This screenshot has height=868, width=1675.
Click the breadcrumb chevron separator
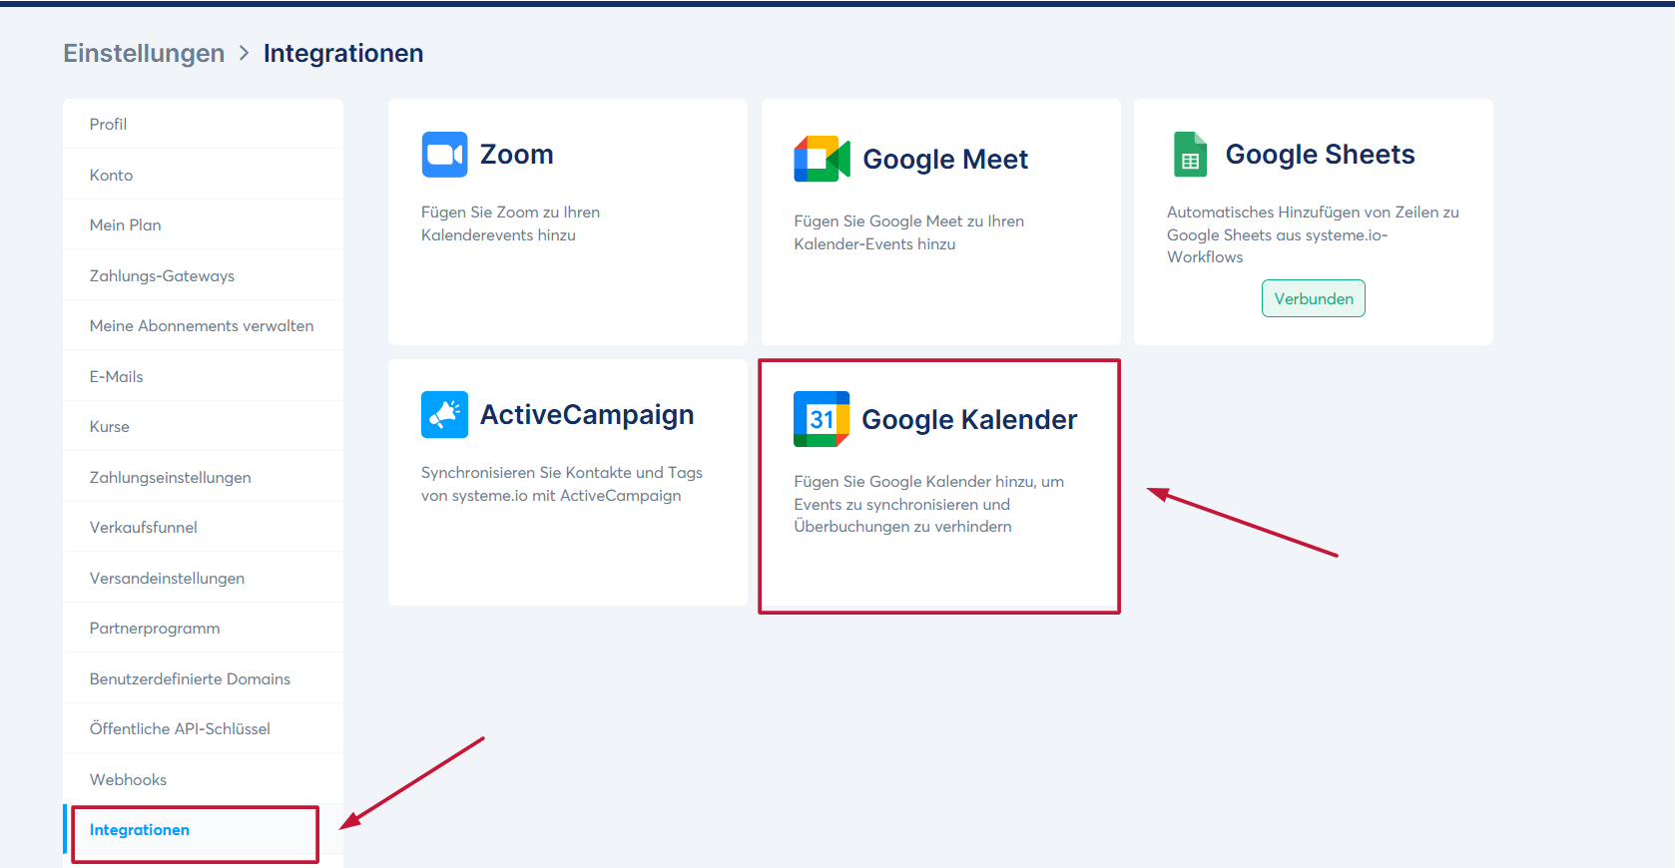(x=244, y=53)
